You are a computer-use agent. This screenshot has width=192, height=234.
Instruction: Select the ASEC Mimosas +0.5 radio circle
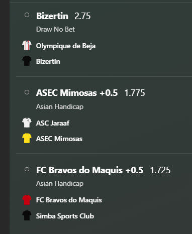point(27,92)
